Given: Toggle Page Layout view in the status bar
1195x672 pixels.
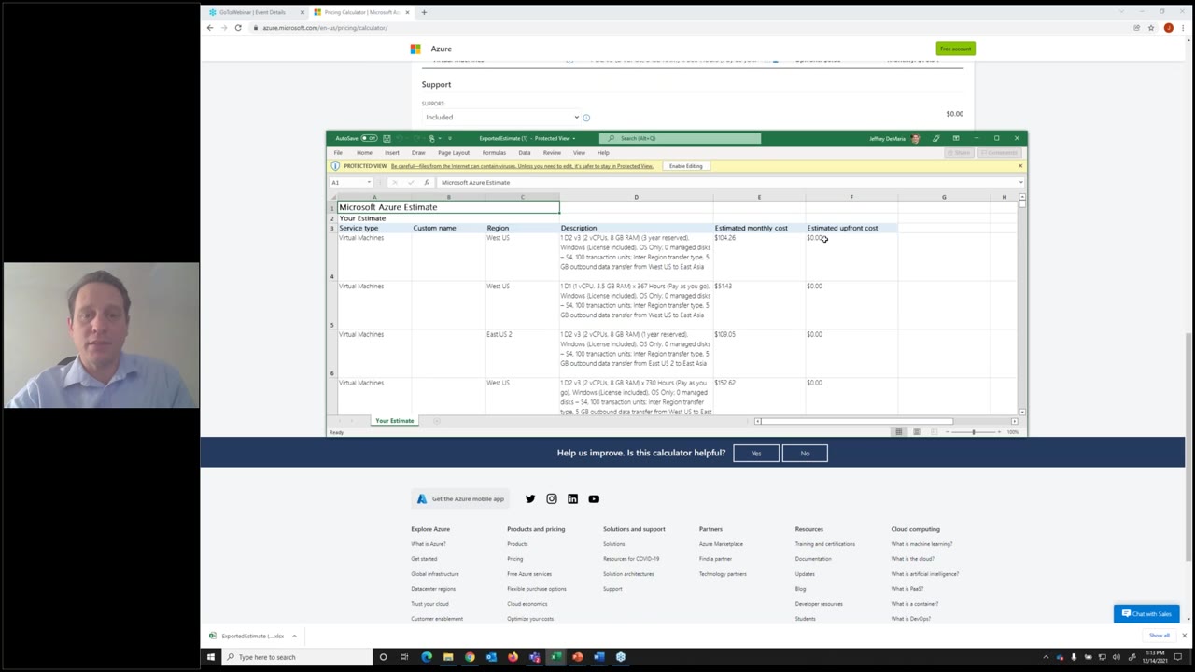Looking at the screenshot, I should point(916,432).
